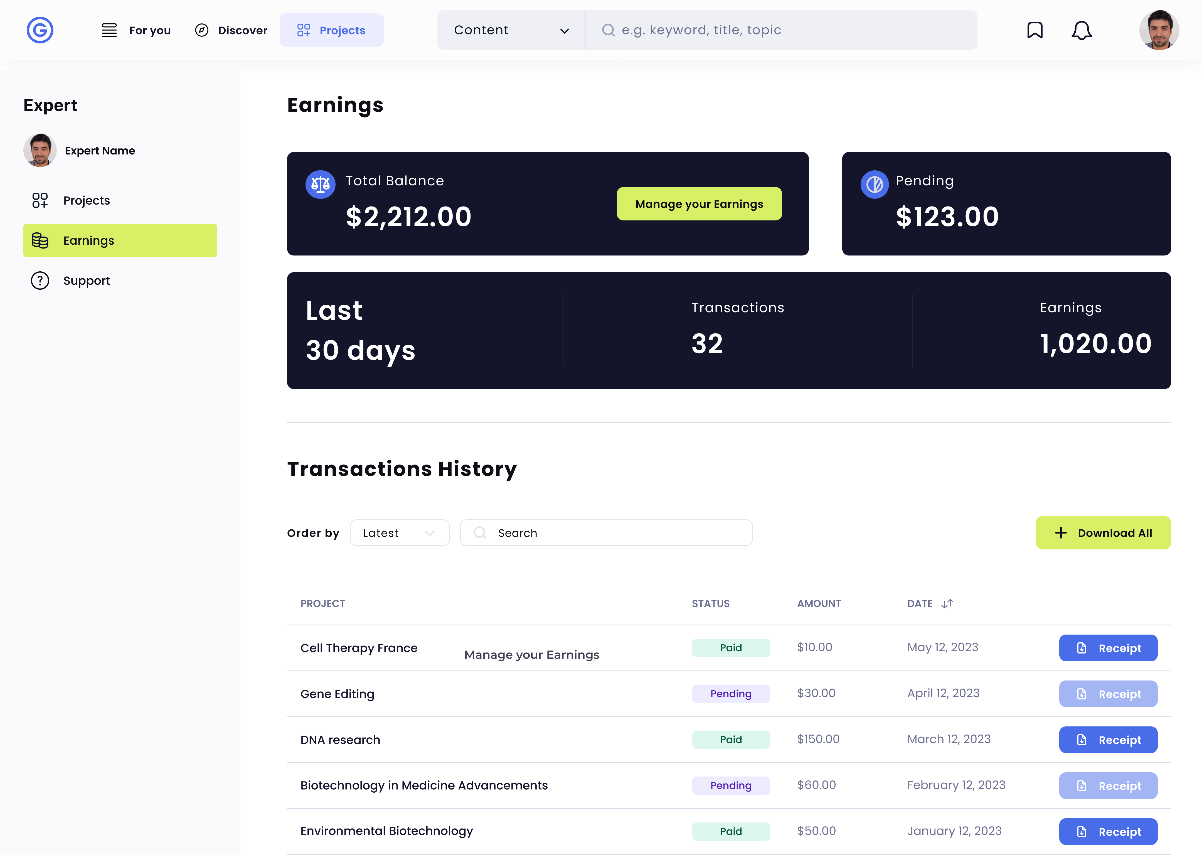Viewport: 1202px width, 855px height.
Task: Click the $60.00 amount
Action: 816,785
